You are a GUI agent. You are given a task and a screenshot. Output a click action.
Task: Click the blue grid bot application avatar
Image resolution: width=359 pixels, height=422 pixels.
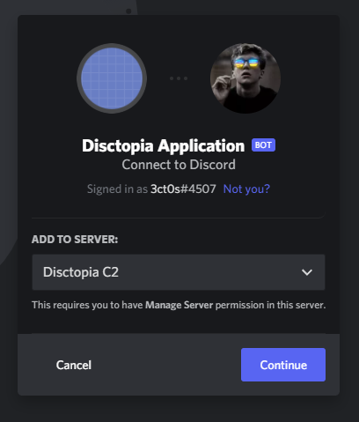[x=112, y=78]
